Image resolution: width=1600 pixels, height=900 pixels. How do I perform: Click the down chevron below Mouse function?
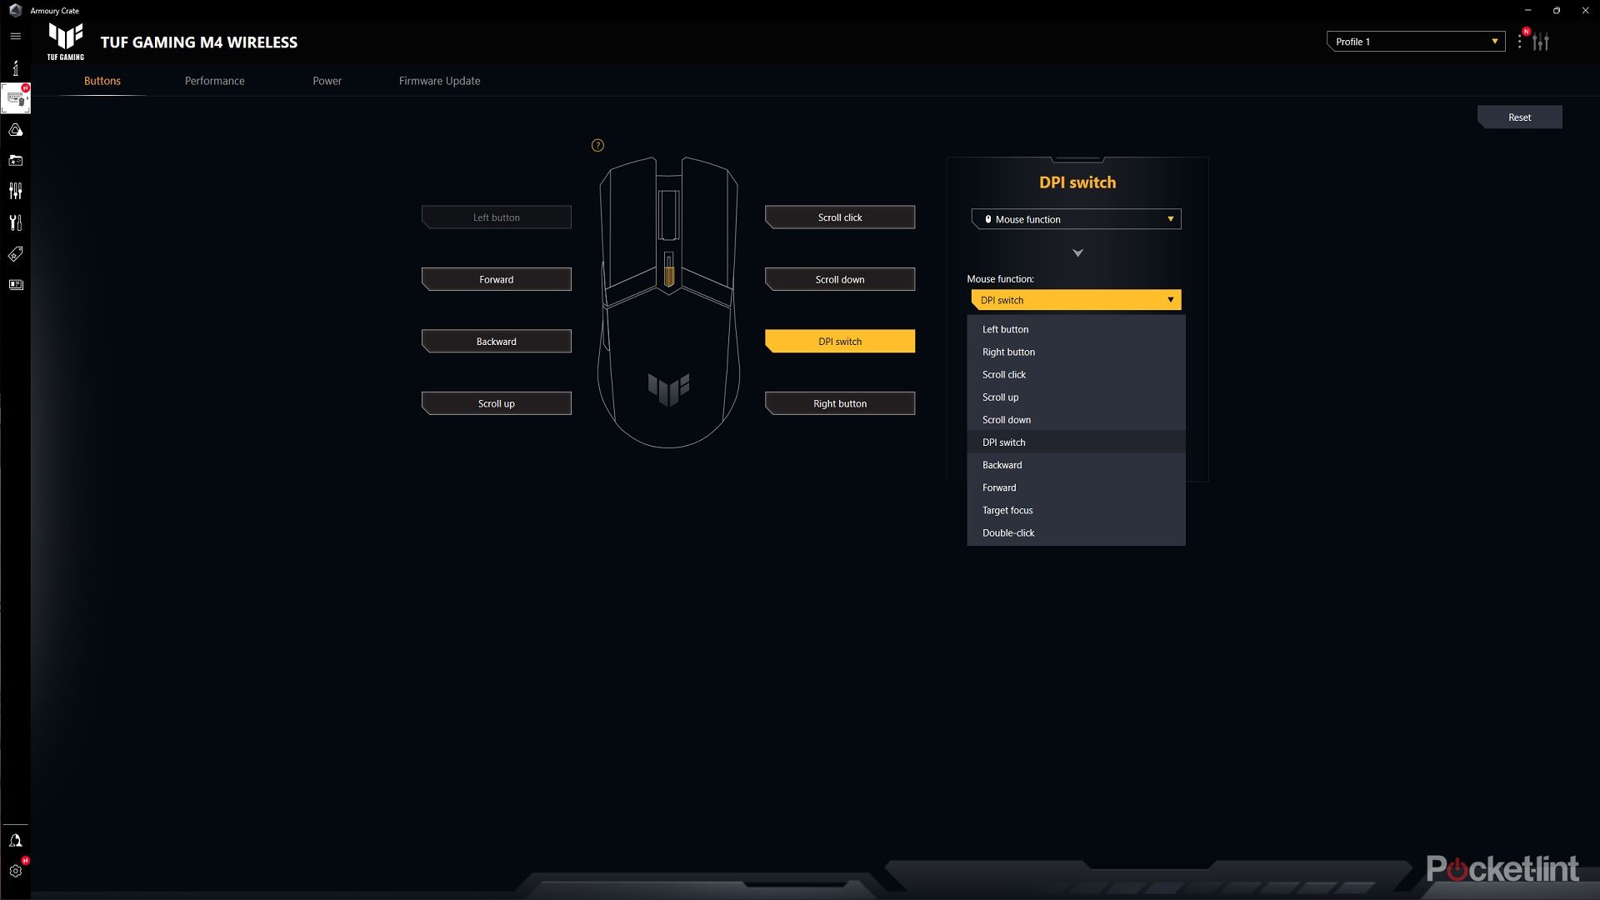[1077, 252]
